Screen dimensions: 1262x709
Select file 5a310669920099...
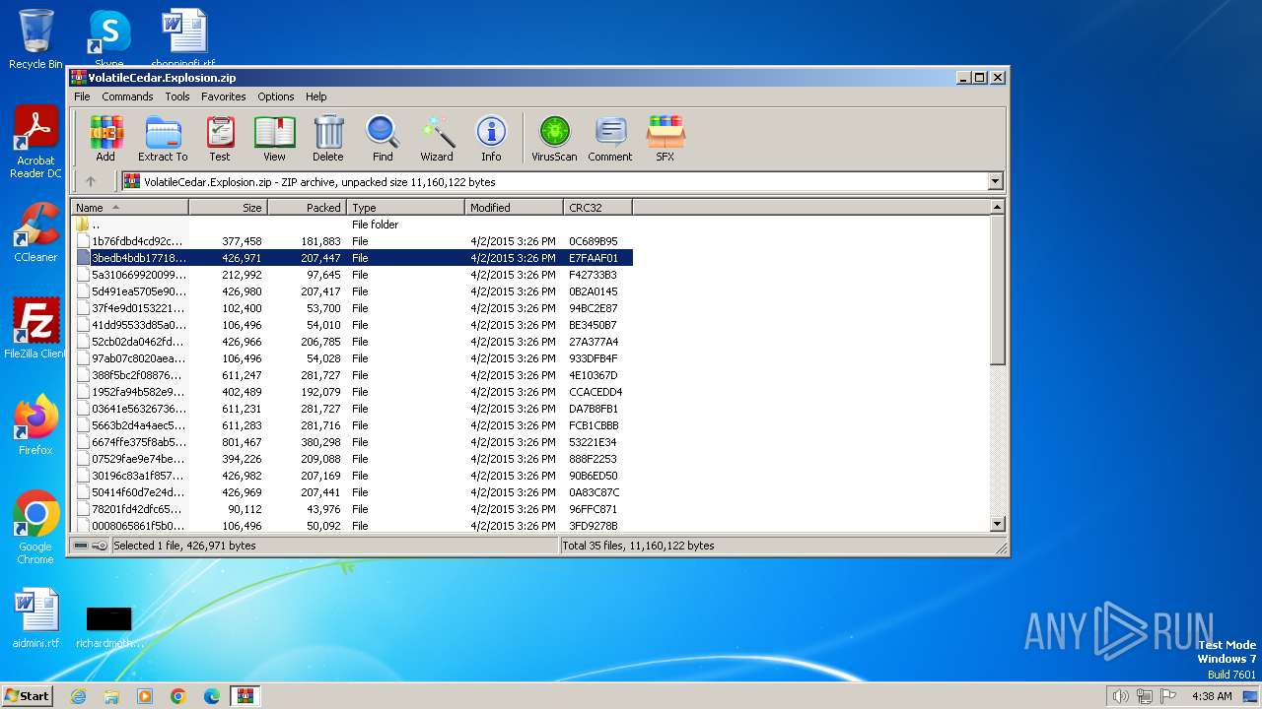tap(352, 275)
